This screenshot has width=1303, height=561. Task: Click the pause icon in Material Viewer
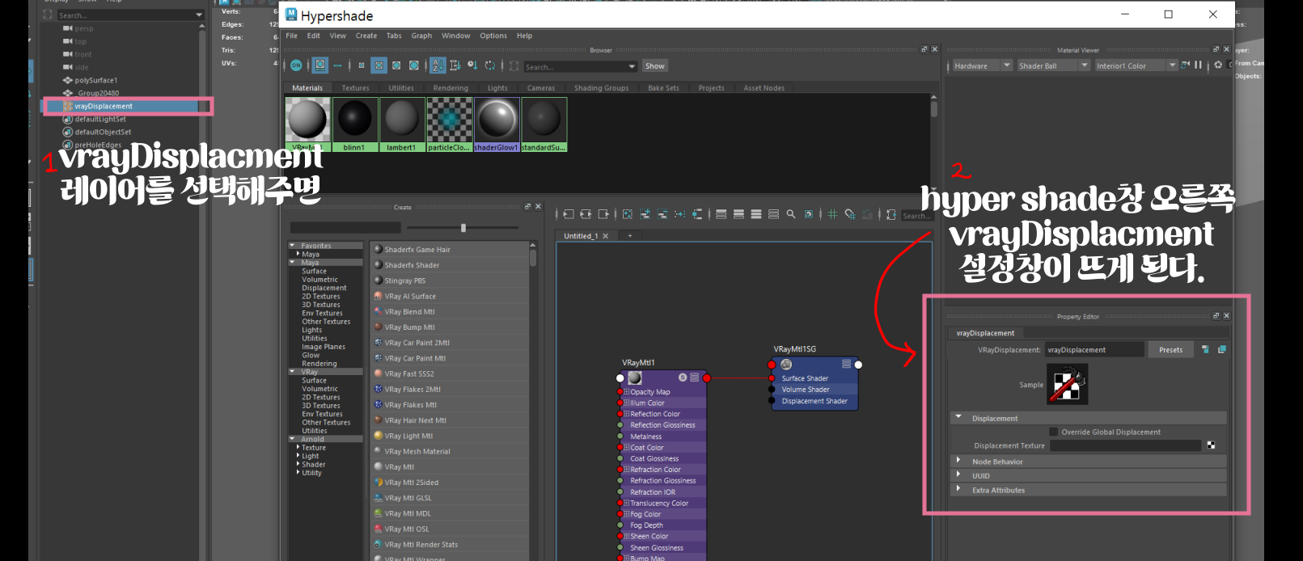click(x=1198, y=65)
